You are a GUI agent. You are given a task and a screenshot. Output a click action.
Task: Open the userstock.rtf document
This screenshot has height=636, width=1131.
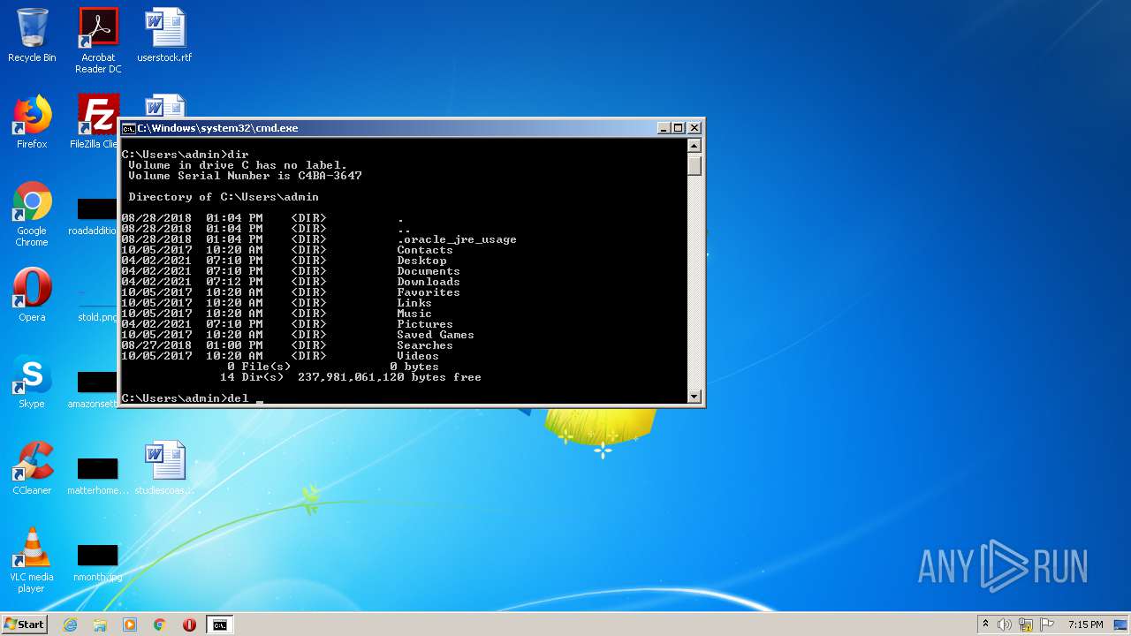click(x=164, y=35)
